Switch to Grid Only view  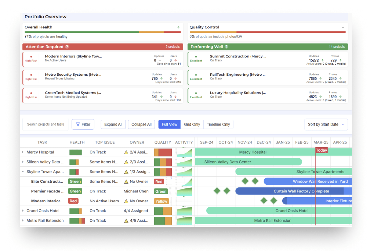192,124
